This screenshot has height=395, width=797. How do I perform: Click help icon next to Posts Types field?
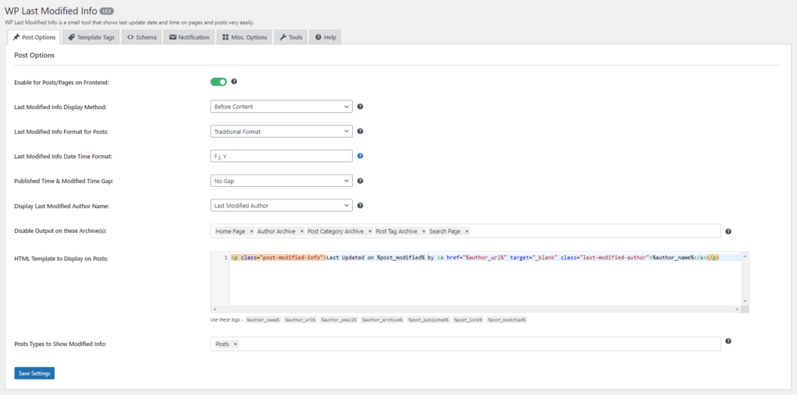728,341
